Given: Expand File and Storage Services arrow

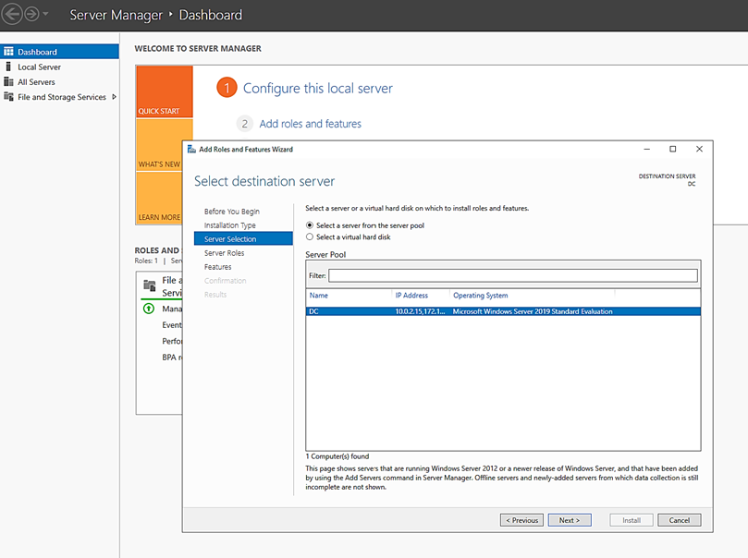Looking at the screenshot, I should tap(114, 97).
